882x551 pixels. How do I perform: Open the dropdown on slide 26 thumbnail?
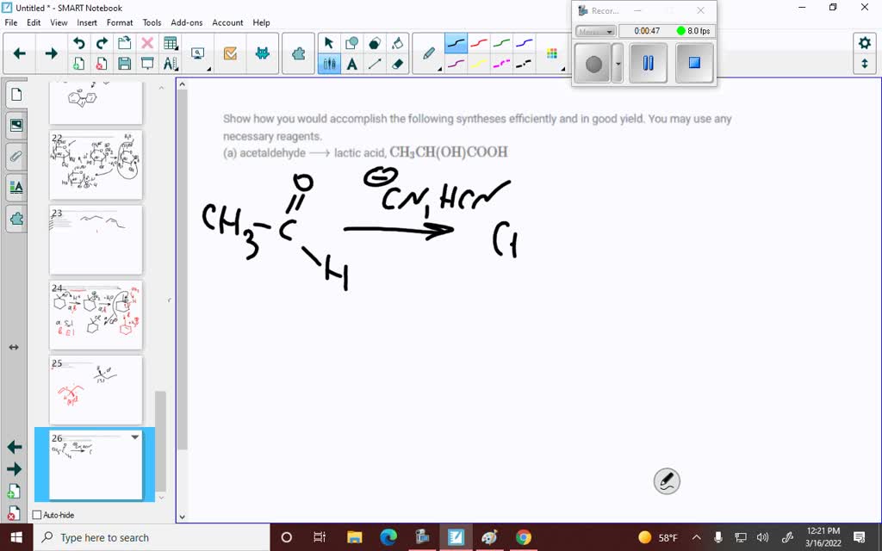(x=134, y=436)
